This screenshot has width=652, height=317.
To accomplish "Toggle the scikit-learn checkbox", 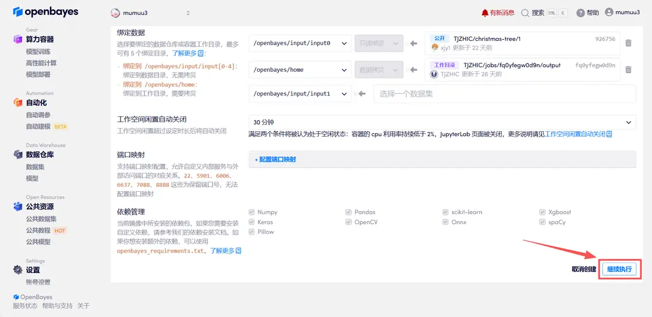I will click(x=445, y=213).
